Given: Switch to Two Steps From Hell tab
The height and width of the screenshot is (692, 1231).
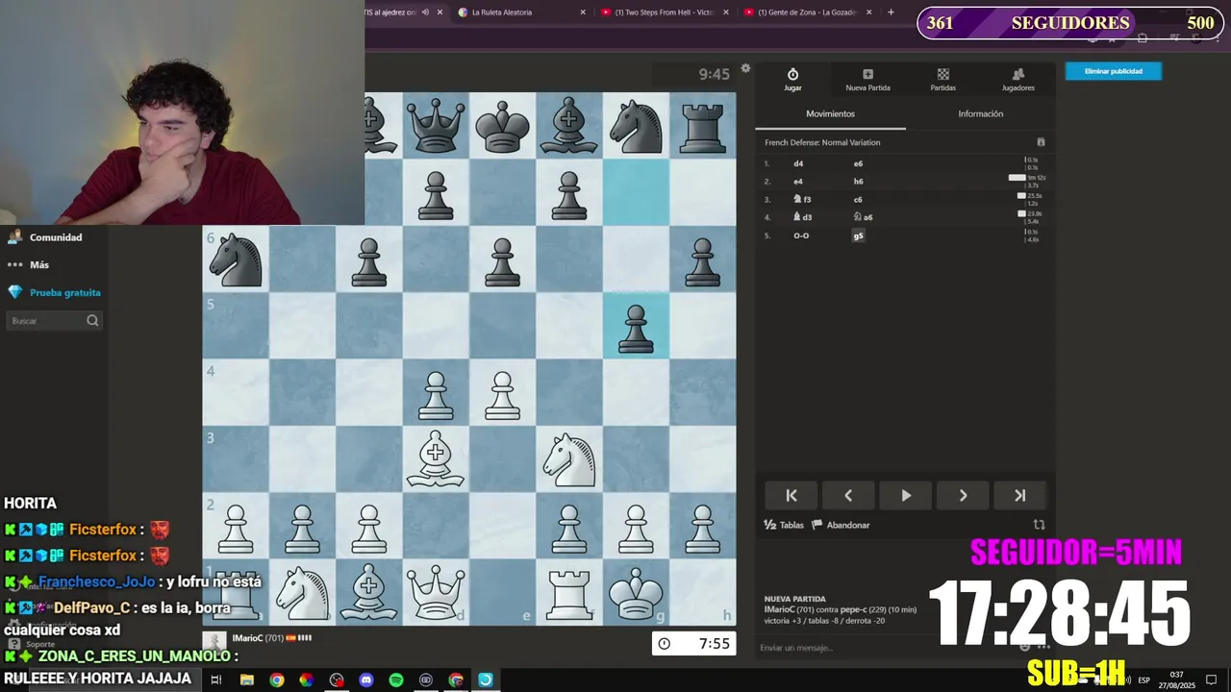Looking at the screenshot, I should coord(664,12).
